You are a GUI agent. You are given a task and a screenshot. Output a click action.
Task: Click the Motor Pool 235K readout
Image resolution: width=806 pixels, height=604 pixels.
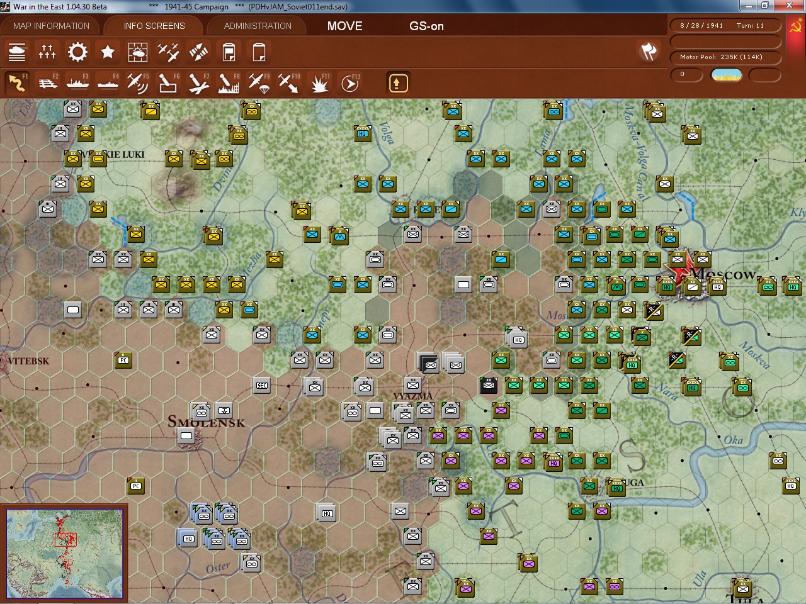(725, 57)
